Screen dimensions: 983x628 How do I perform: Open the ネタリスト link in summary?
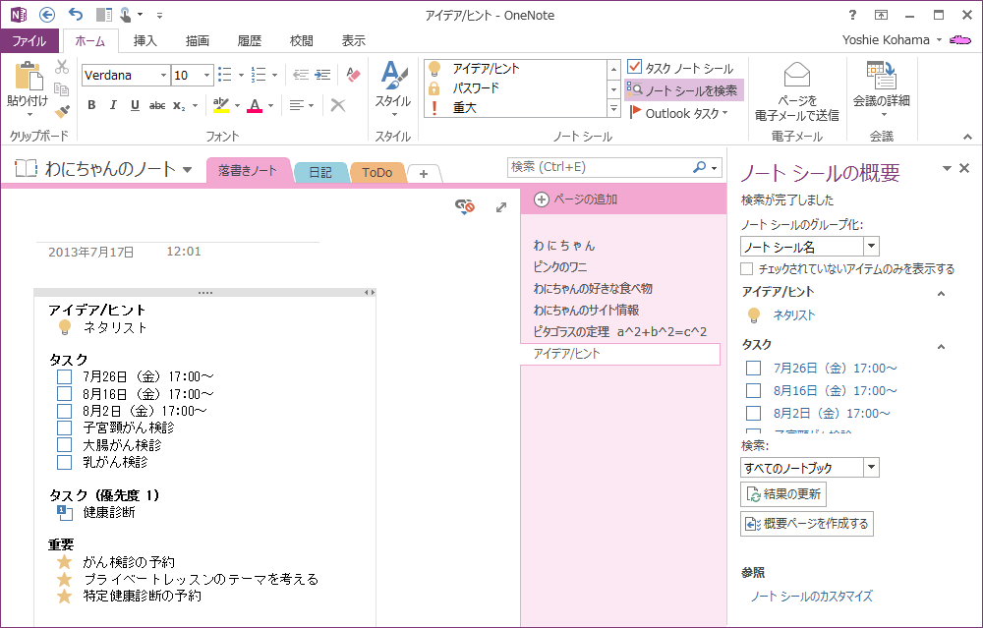coord(794,315)
